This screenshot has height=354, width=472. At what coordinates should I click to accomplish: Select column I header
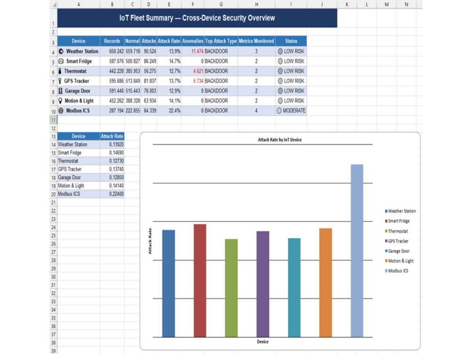pyautogui.click(x=291, y=4)
